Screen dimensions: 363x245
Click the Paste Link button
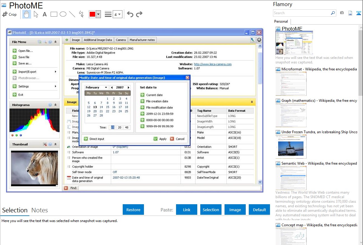point(187,210)
